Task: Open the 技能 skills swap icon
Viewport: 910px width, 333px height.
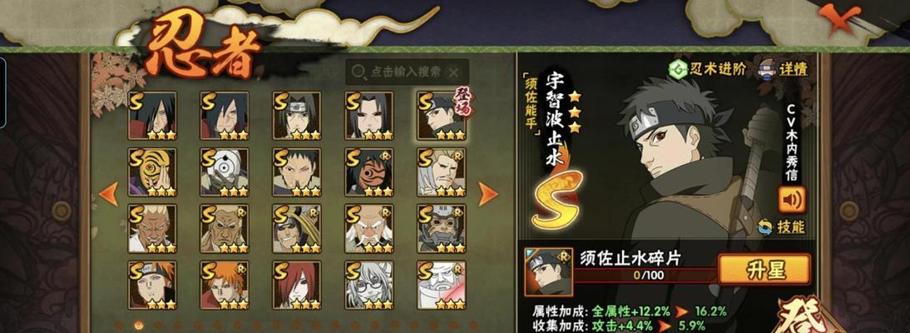Action: 783,227
